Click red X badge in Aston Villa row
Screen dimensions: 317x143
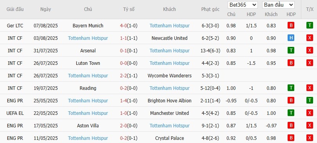pyautogui.click(x=310, y=125)
